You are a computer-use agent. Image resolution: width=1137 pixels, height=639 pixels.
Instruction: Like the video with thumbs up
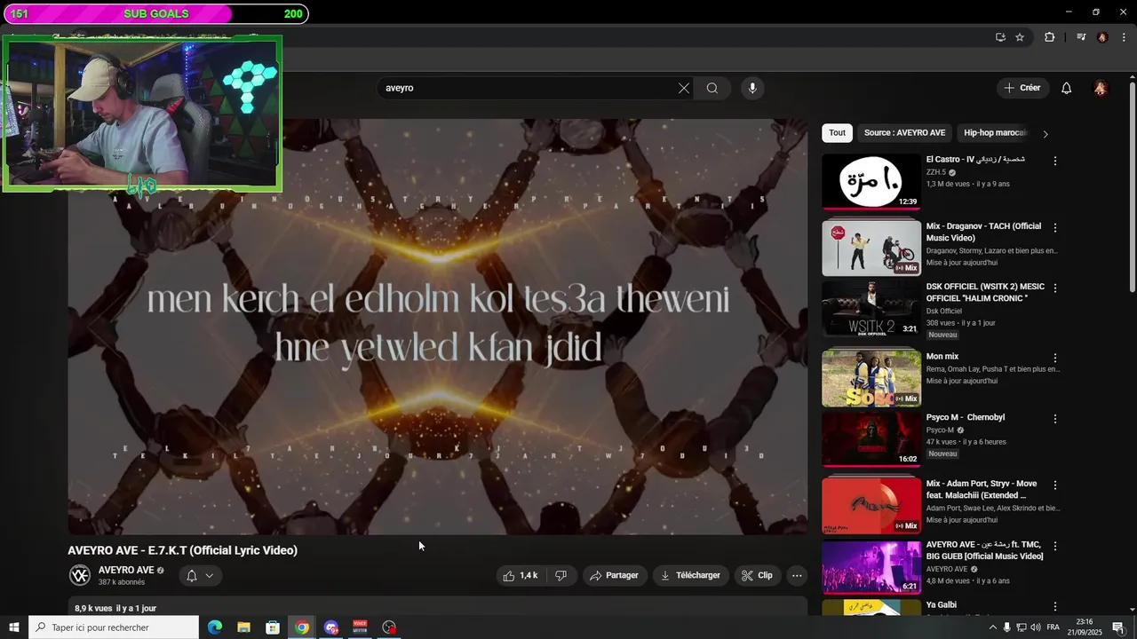tap(520, 575)
